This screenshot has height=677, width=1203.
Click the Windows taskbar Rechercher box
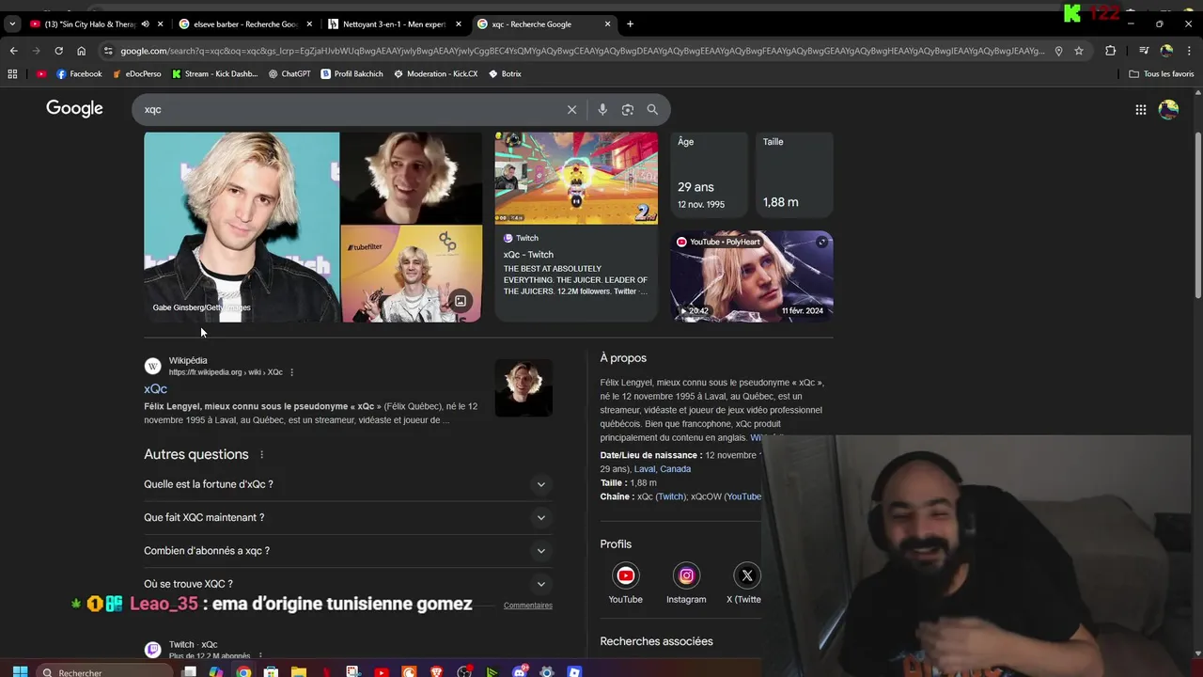coord(103,671)
